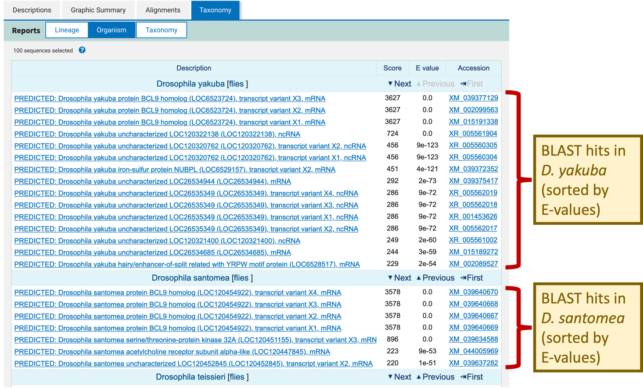
Task: Open santomea BCL9 homolog transcript variant X4
Action: [178, 293]
